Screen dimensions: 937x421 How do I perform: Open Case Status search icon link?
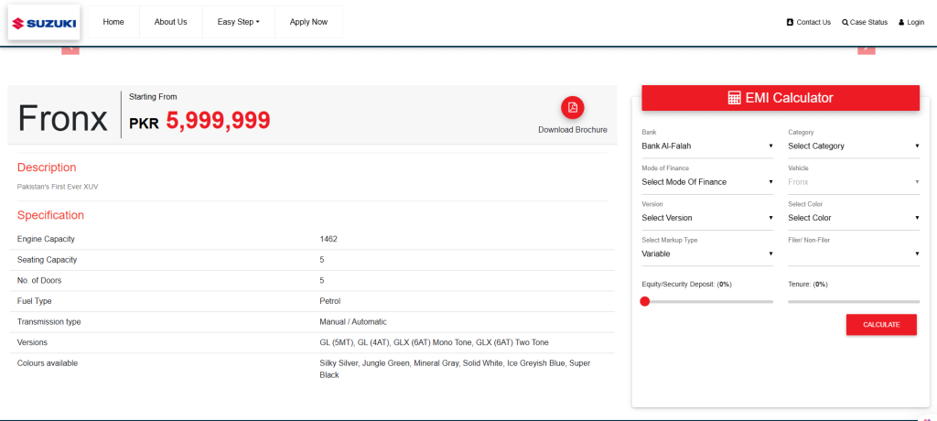865,22
